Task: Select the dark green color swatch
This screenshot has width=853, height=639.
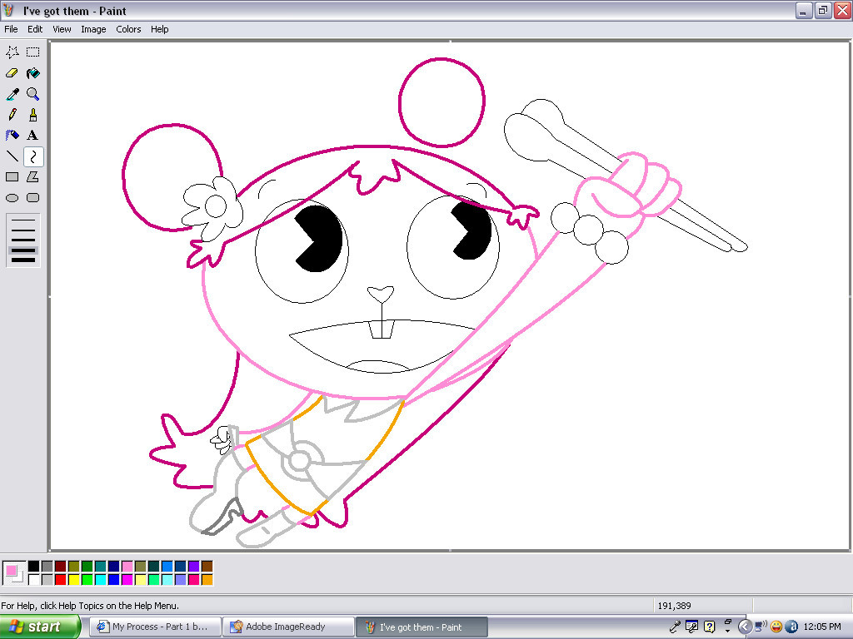Action: click(x=87, y=567)
